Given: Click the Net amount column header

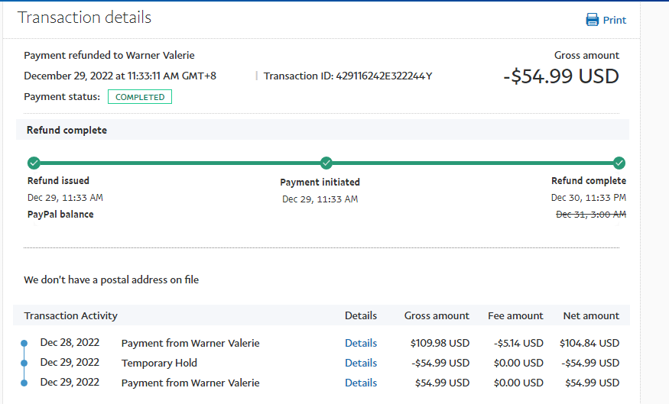Looking at the screenshot, I should click(591, 315).
